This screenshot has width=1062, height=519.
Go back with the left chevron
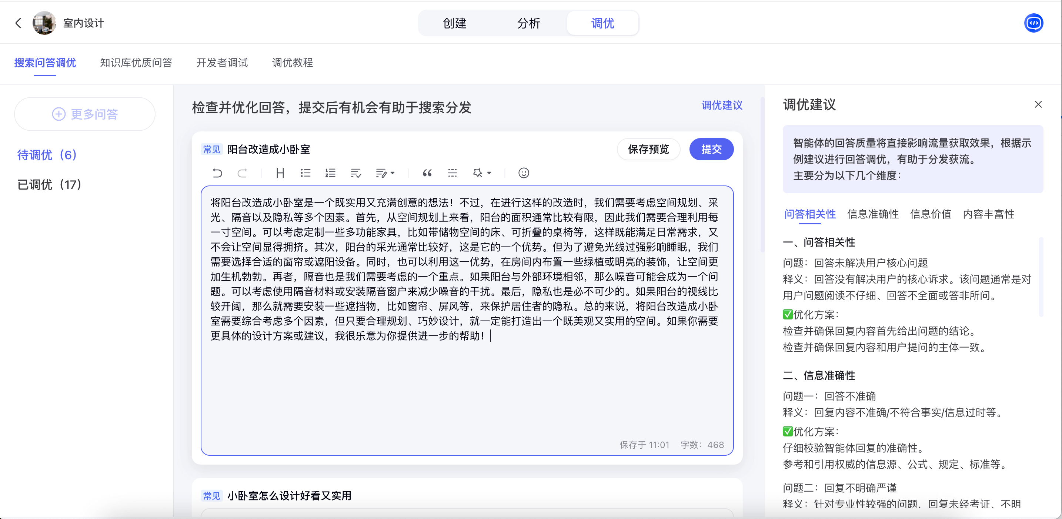(x=18, y=23)
